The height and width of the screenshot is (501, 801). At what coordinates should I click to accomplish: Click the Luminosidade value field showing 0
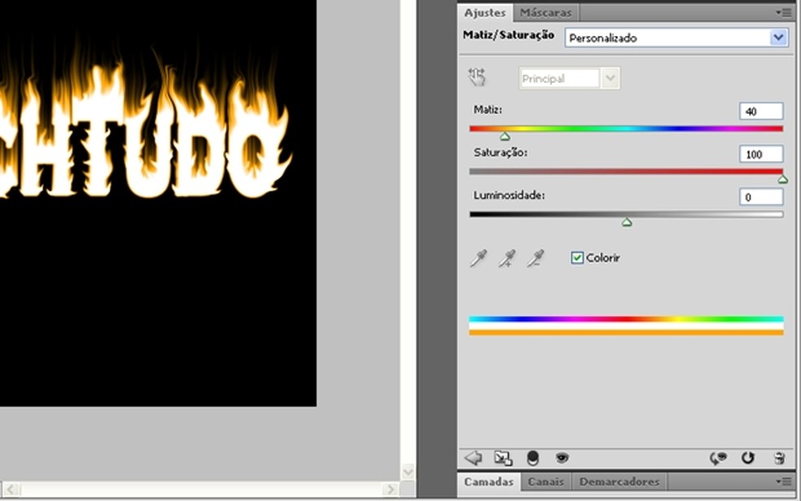coord(761,197)
